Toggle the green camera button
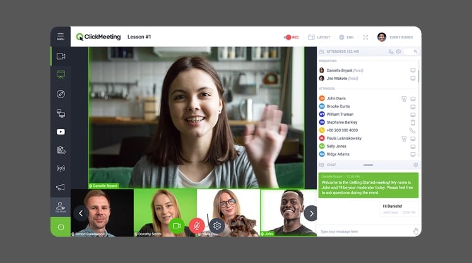The width and height of the screenshot is (472, 263). [177, 225]
